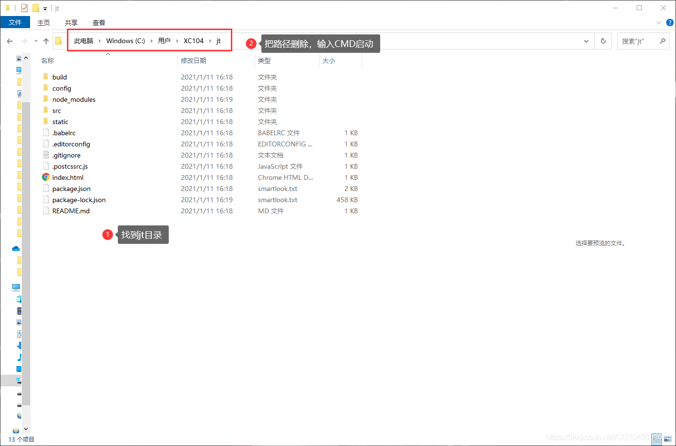The width and height of the screenshot is (676, 446).
Task: Select the .postcssrc.js file name
Action: (70, 166)
